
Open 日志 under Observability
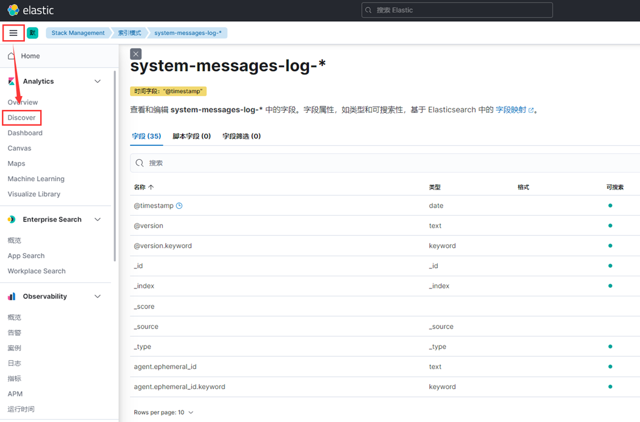coord(15,363)
